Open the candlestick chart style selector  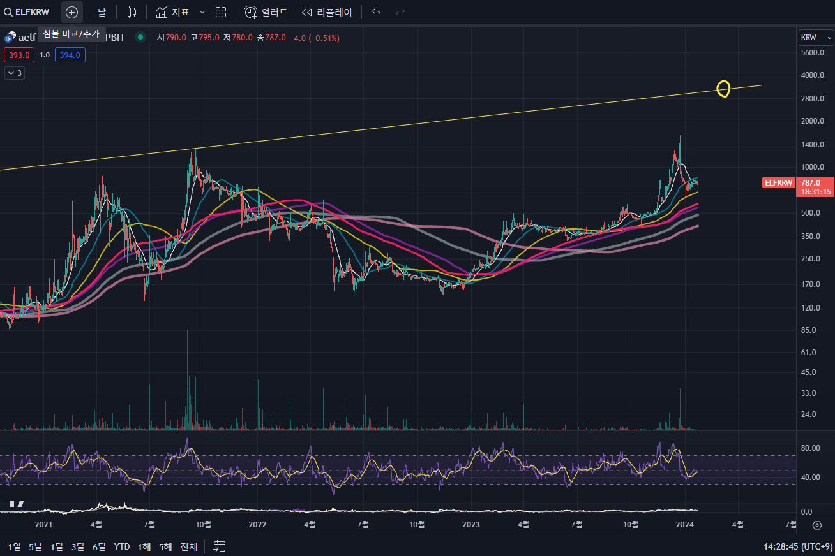click(132, 12)
